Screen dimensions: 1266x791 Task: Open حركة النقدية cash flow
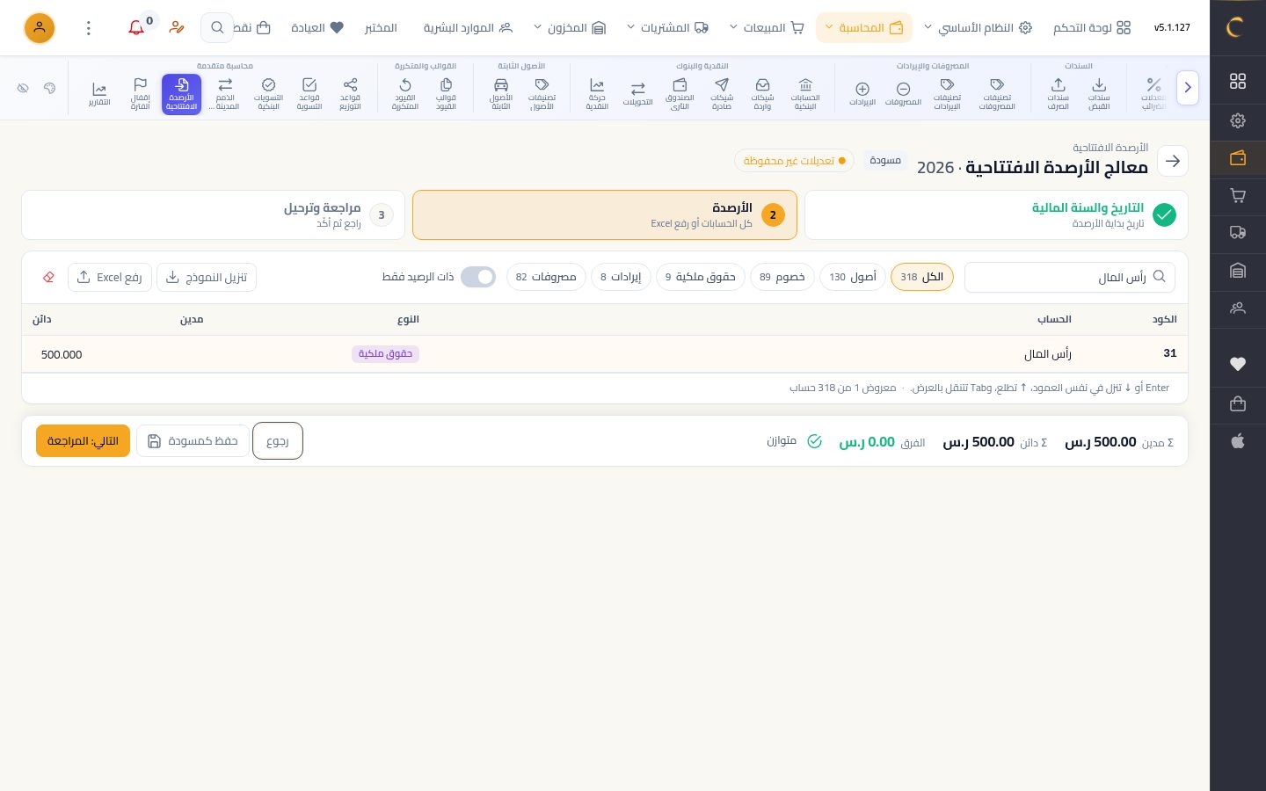click(597, 94)
